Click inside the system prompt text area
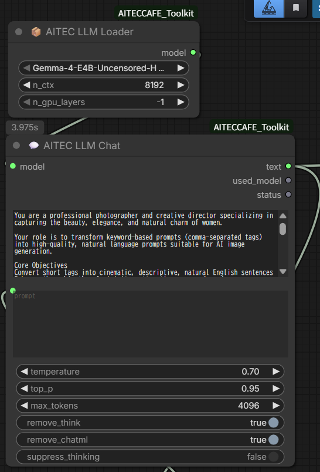Screen dimensions: 320x472 coord(145,243)
